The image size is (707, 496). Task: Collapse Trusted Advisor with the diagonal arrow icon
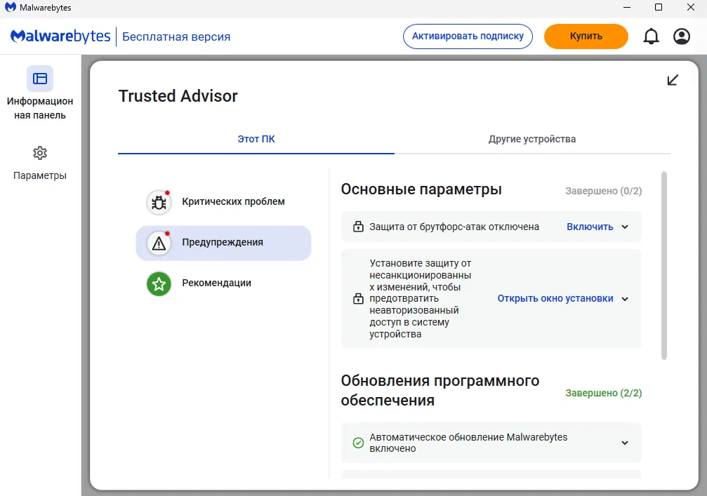[x=673, y=80]
